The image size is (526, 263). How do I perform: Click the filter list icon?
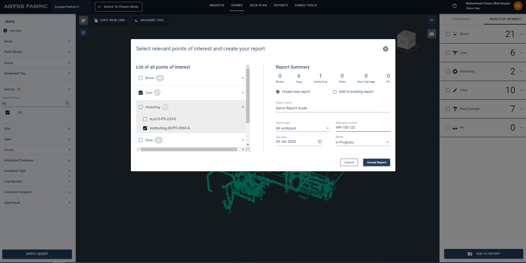click(431, 20)
